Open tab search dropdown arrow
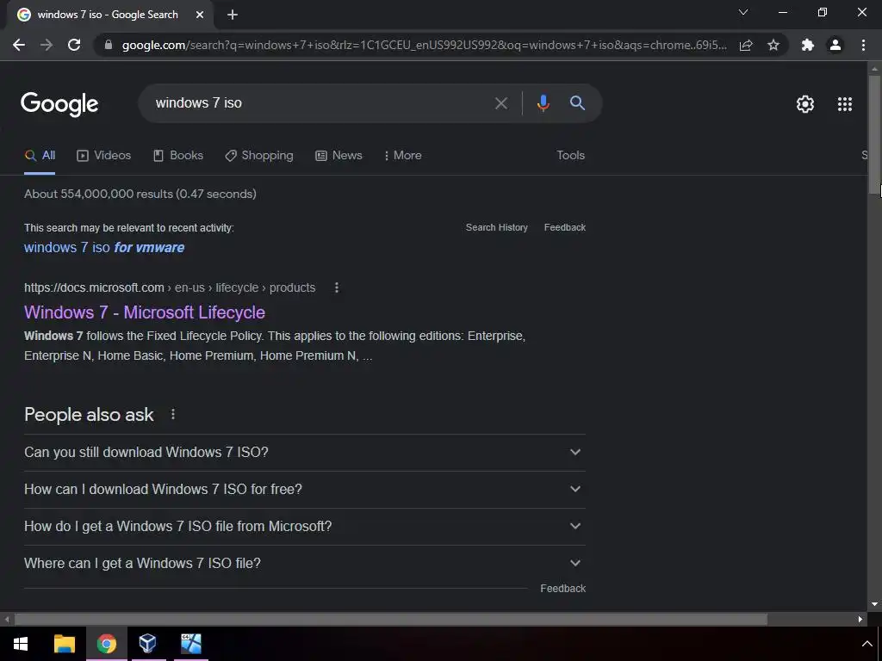882x661 pixels. point(743,12)
